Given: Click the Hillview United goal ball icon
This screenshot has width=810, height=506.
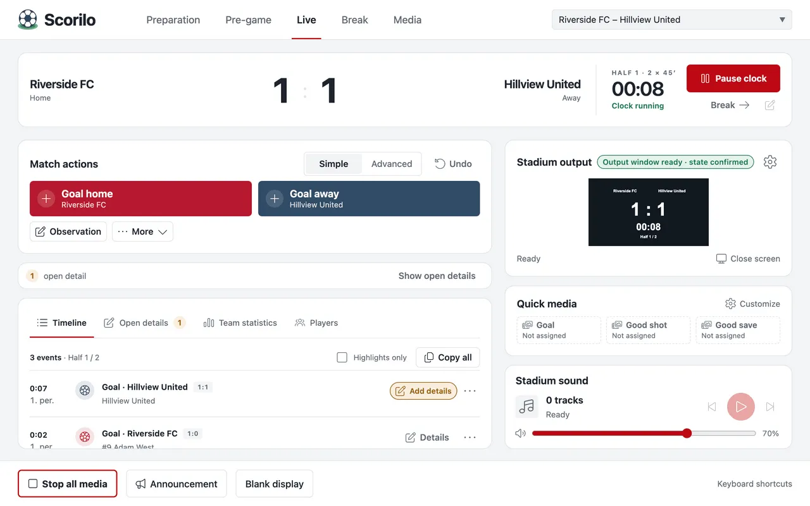Looking at the screenshot, I should pos(85,390).
